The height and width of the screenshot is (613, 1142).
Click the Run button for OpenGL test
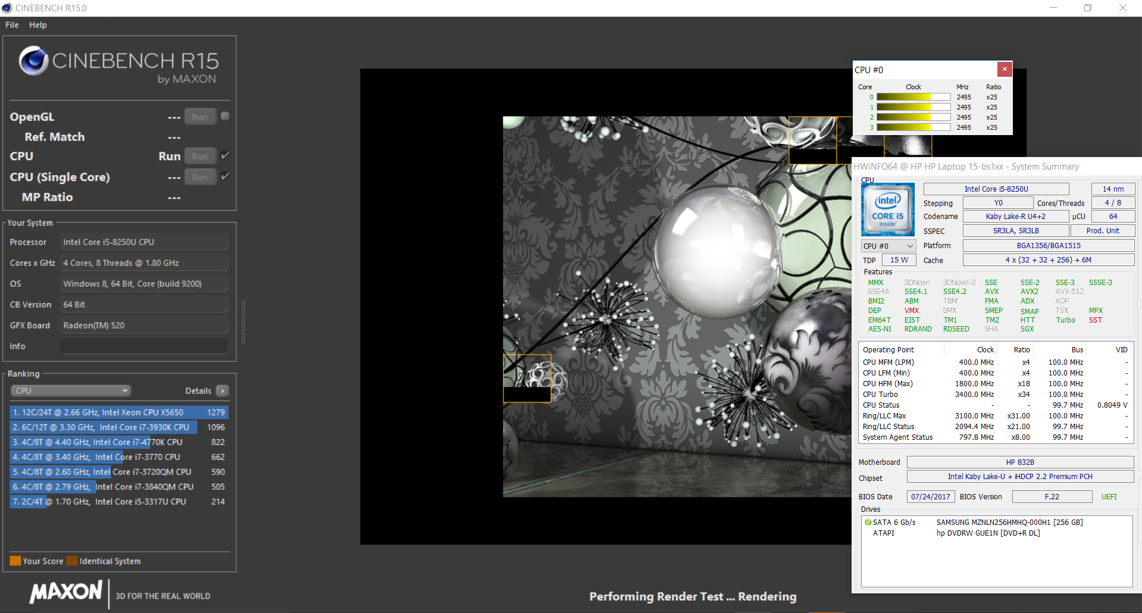(200, 117)
